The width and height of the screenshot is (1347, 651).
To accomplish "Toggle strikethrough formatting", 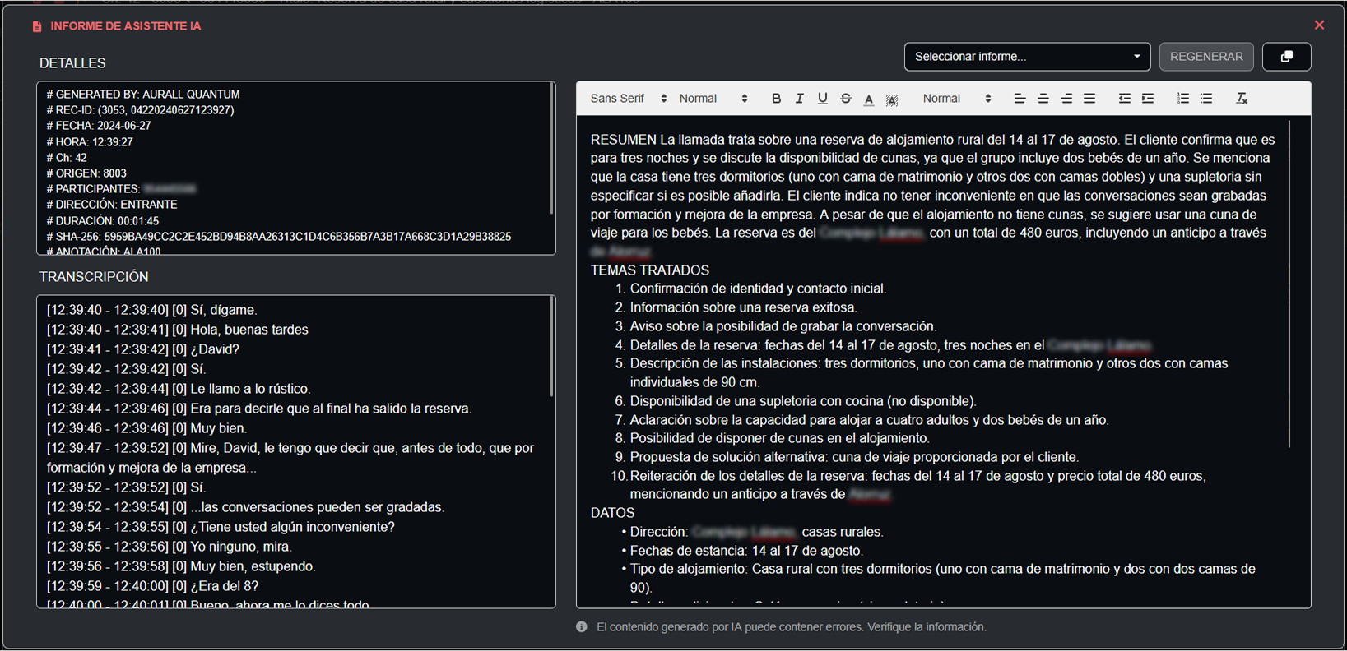I will coord(845,99).
